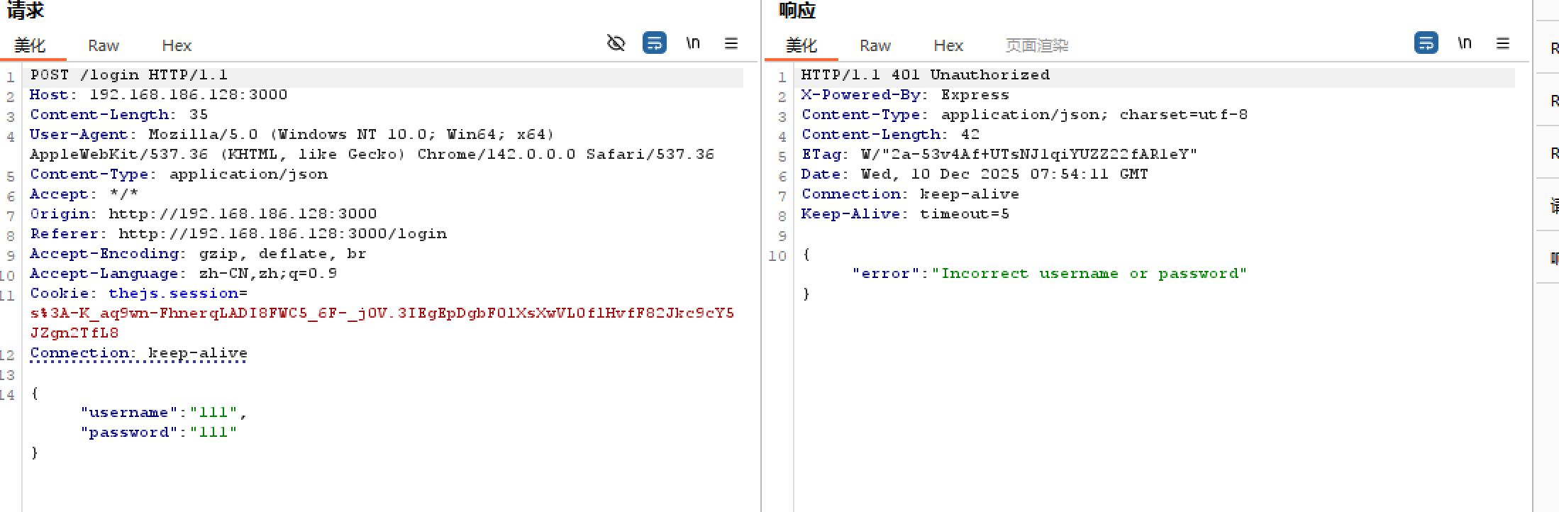Switch to the Raw tab in the request panel

104,46
